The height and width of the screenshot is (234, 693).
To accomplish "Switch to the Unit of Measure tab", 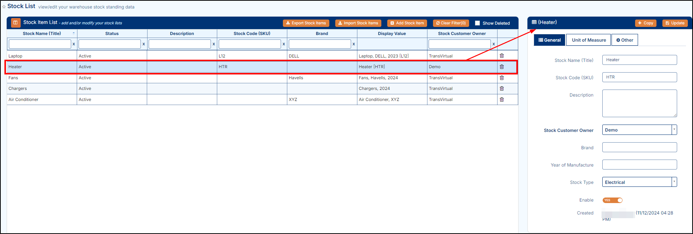I will click(589, 40).
